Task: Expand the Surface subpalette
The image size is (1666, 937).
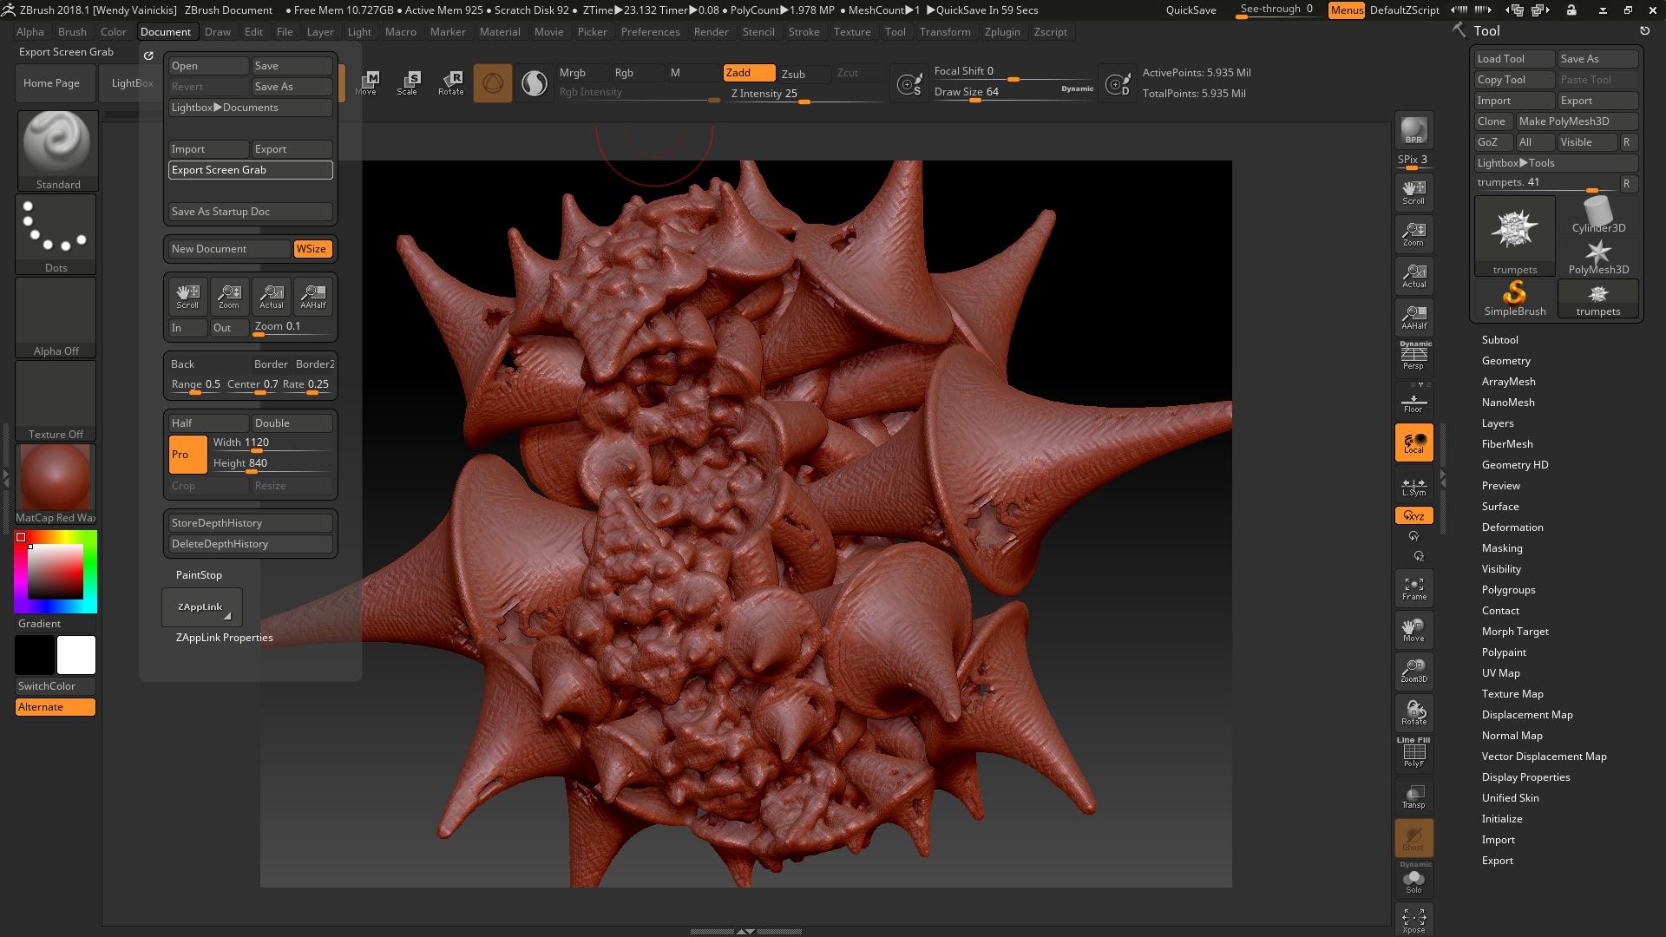Action: (1500, 507)
